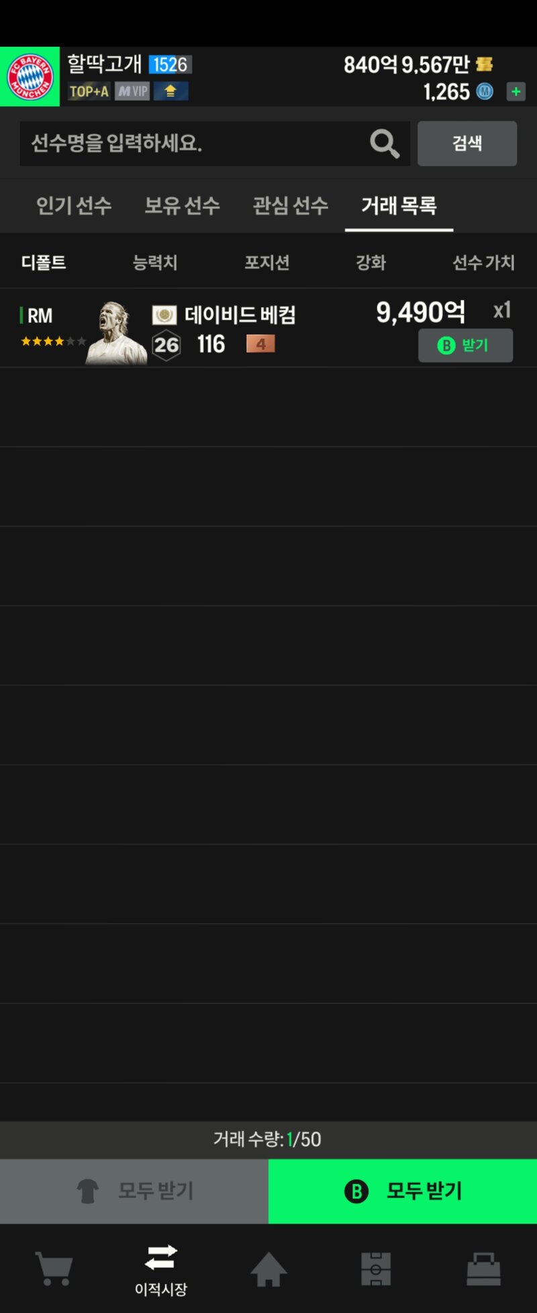537x1313 pixels.
Task: Open the 관심 선수 tab
Action: click(291, 205)
